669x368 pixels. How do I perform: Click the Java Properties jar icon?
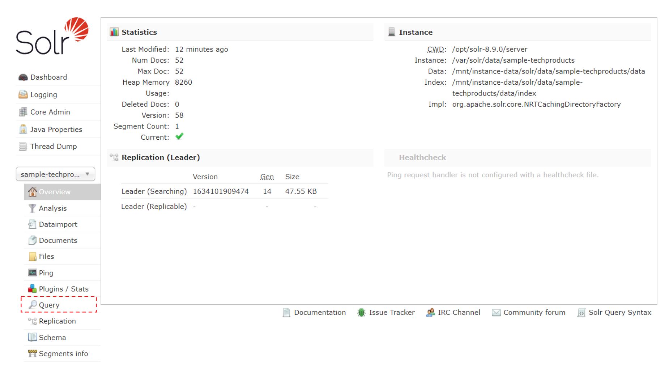(x=23, y=129)
